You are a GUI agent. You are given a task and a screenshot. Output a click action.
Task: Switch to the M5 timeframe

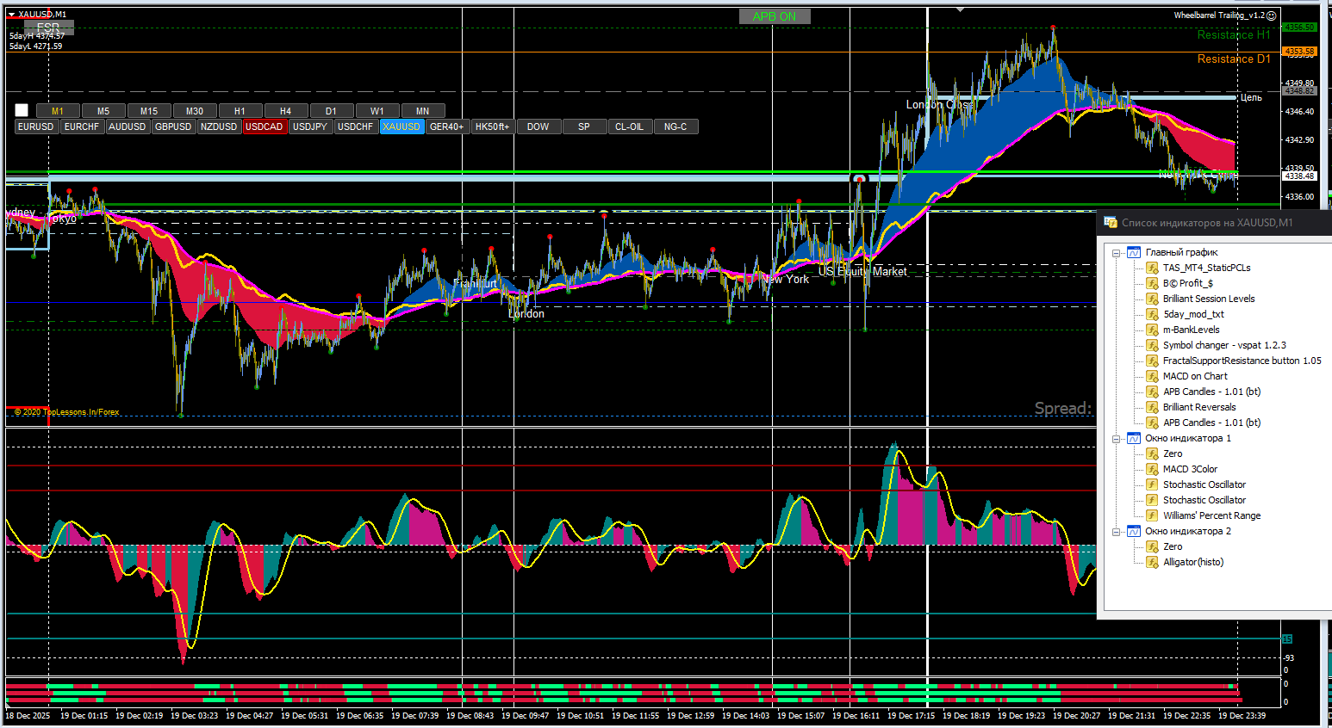pyautogui.click(x=103, y=111)
